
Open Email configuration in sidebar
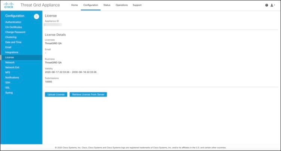tap(8, 47)
